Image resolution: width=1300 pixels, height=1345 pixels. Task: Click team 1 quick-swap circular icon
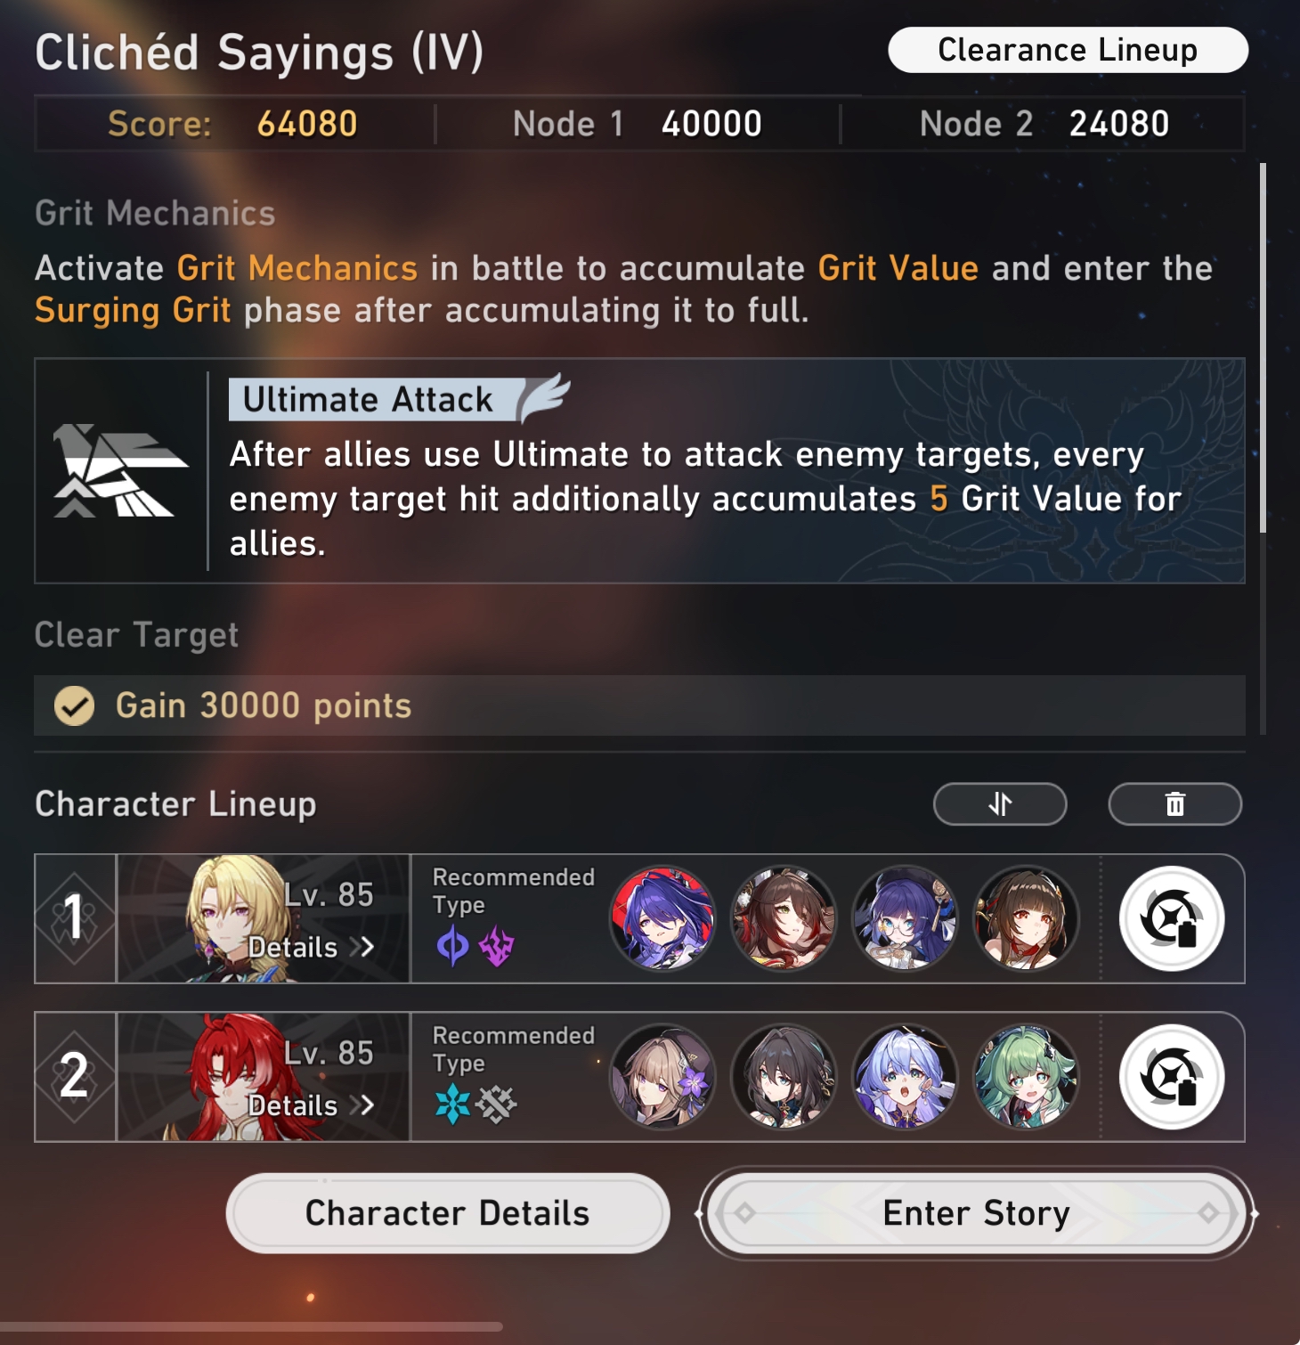click(x=1172, y=918)
